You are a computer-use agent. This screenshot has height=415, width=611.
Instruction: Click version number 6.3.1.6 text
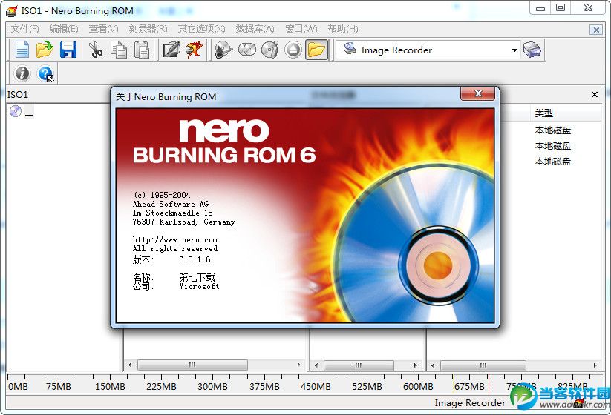195,259
